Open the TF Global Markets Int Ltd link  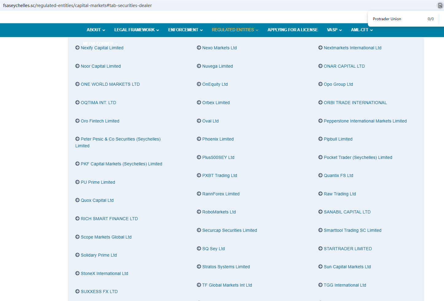(227, 285)
